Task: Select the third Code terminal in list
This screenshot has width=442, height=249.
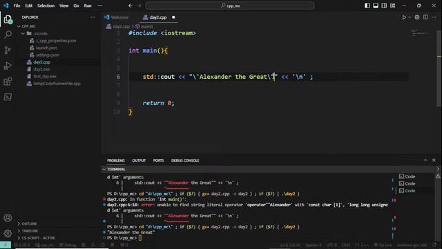Action: (407, 191)
